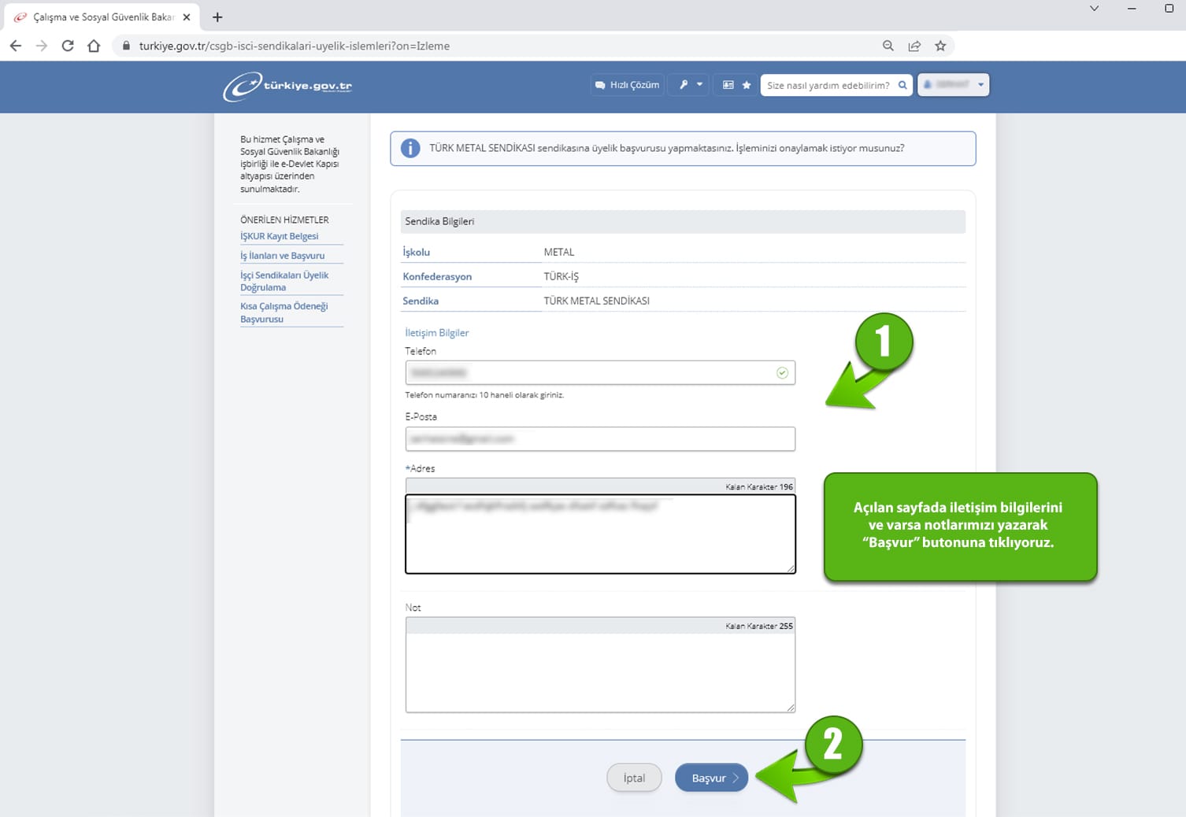The width and height of the screenshot is (1186, 817).
Task: Click the Sendika Bilgileri section header
Action: (x=683, y=221)
